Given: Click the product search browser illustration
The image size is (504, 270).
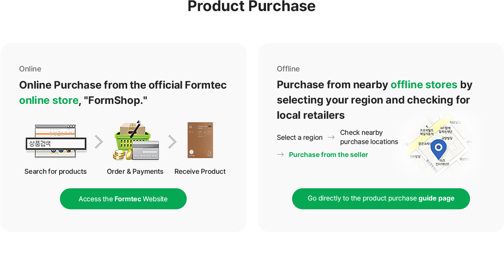Looking at the screenshot, I should (x=56, y=141).
